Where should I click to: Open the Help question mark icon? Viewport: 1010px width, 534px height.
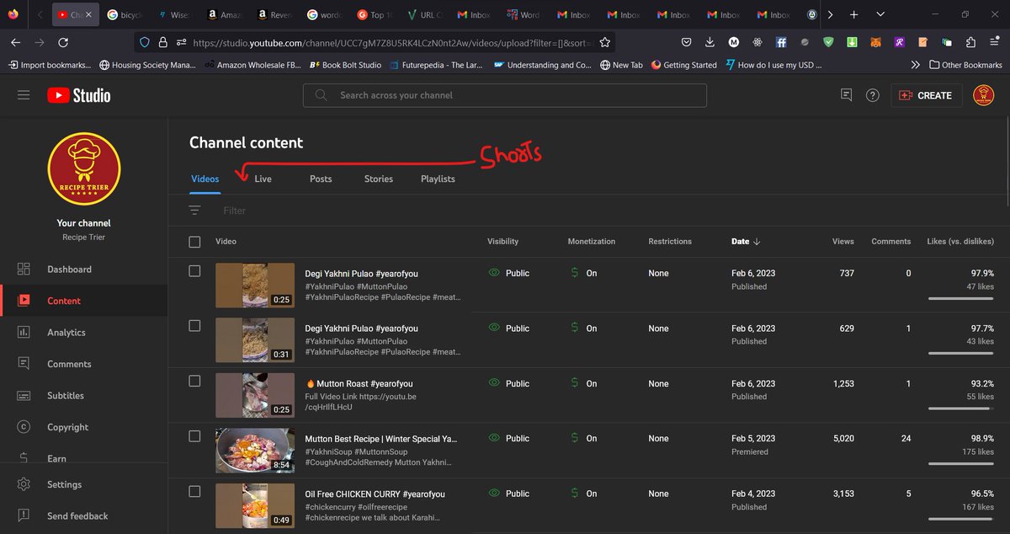click(873, 95)
